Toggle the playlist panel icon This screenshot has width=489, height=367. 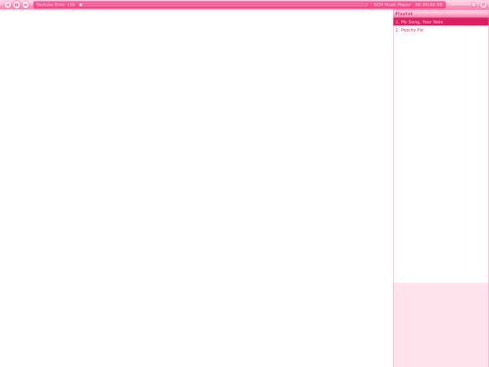tap(483, 5)
